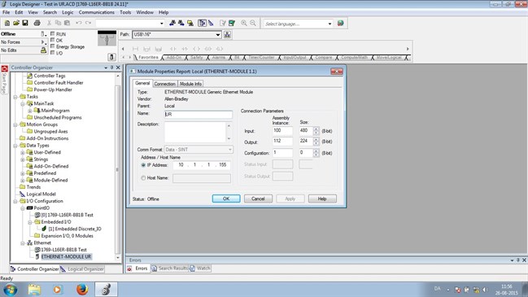Click the Undo toolbar icon
This screenshot has height=297, width=528.
pyautogui.click(x=78, y=23)
